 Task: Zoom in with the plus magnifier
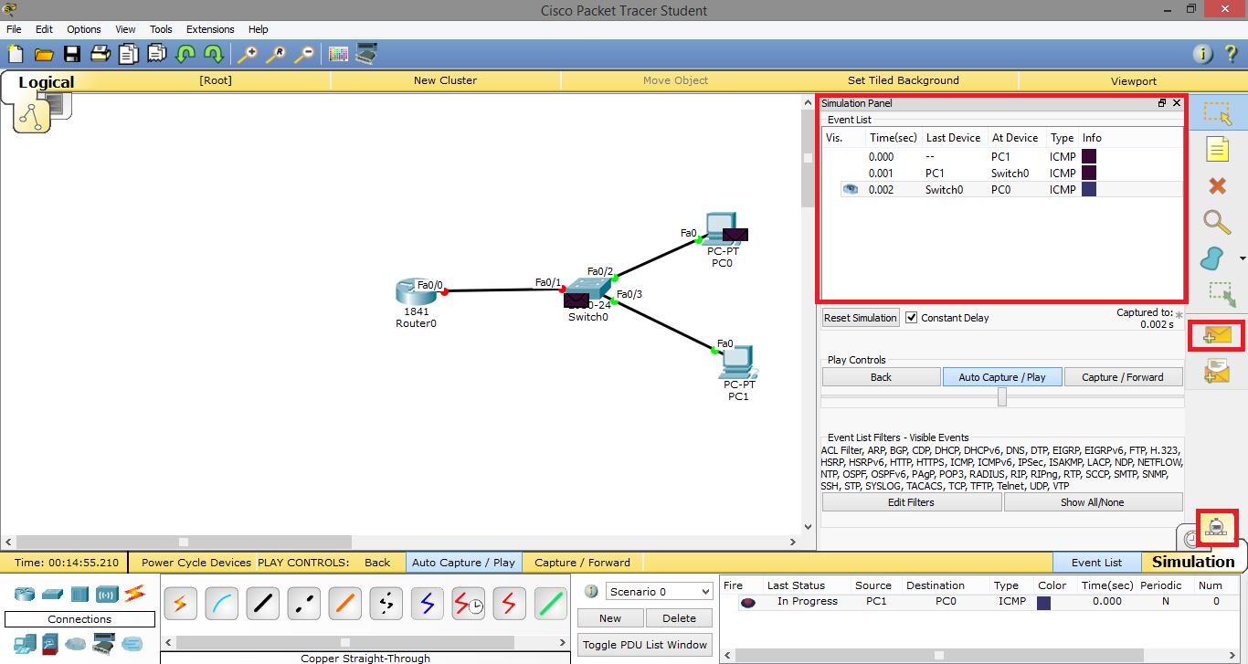pos(248,54)
